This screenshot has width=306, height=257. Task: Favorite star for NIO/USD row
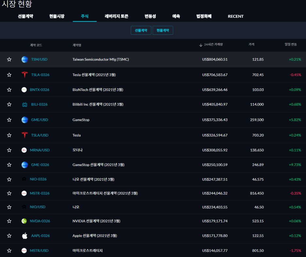[x=9, y=207]
